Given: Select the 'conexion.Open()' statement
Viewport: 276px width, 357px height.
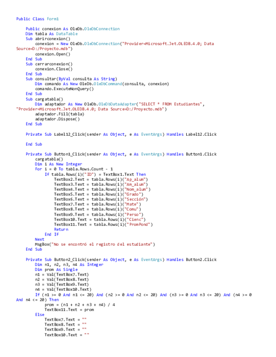Looking at the screenshot, I should coord(53,54).
